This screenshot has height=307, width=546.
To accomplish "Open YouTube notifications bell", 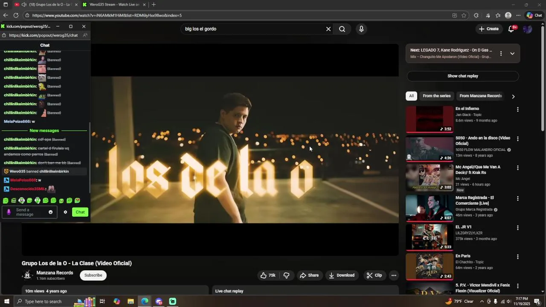I will tap(511, 29).
